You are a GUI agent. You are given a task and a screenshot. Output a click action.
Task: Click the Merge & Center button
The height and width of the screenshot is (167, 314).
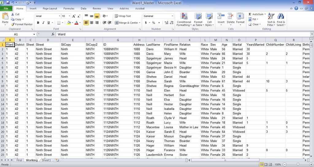126,23
